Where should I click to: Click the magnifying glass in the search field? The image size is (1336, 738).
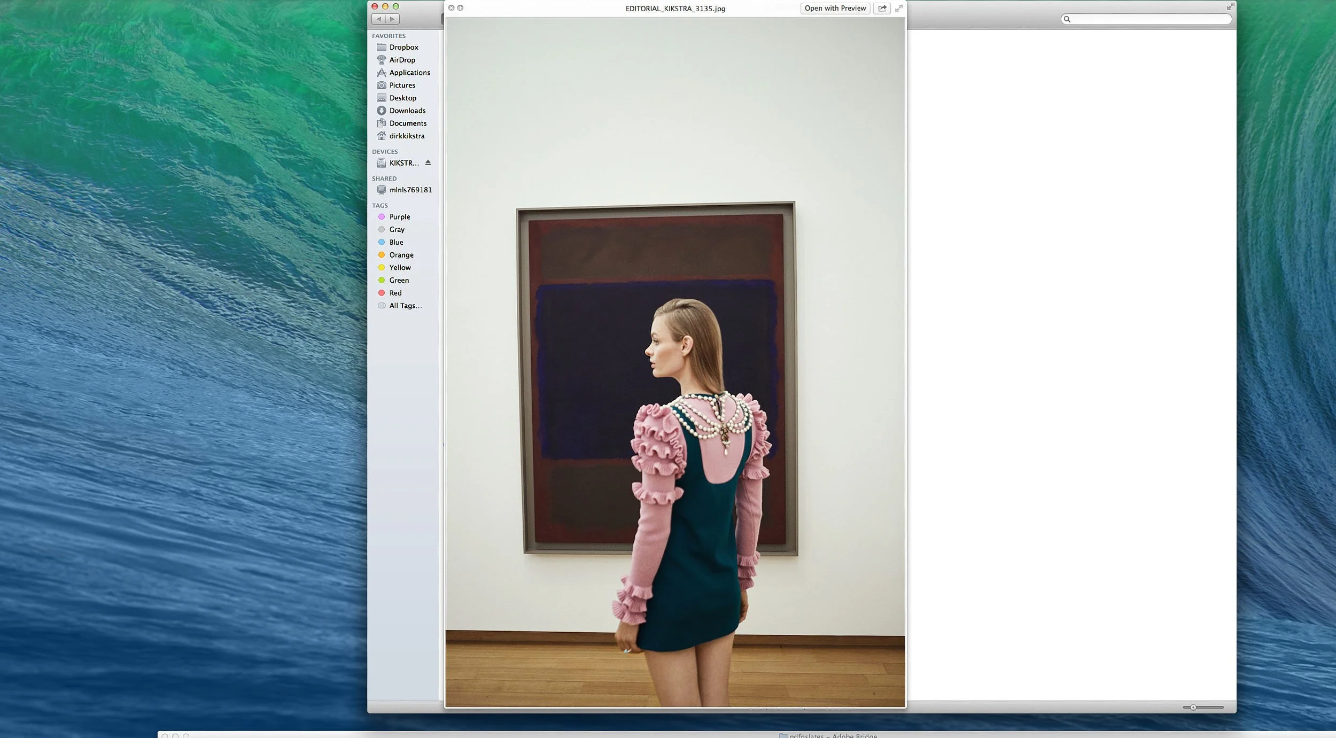1068,19
